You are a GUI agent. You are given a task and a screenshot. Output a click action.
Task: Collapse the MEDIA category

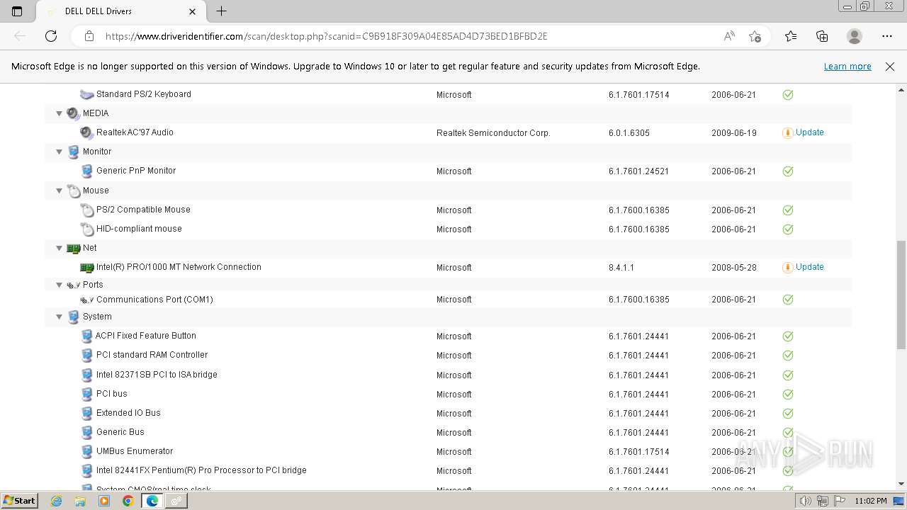coord(60,113)
